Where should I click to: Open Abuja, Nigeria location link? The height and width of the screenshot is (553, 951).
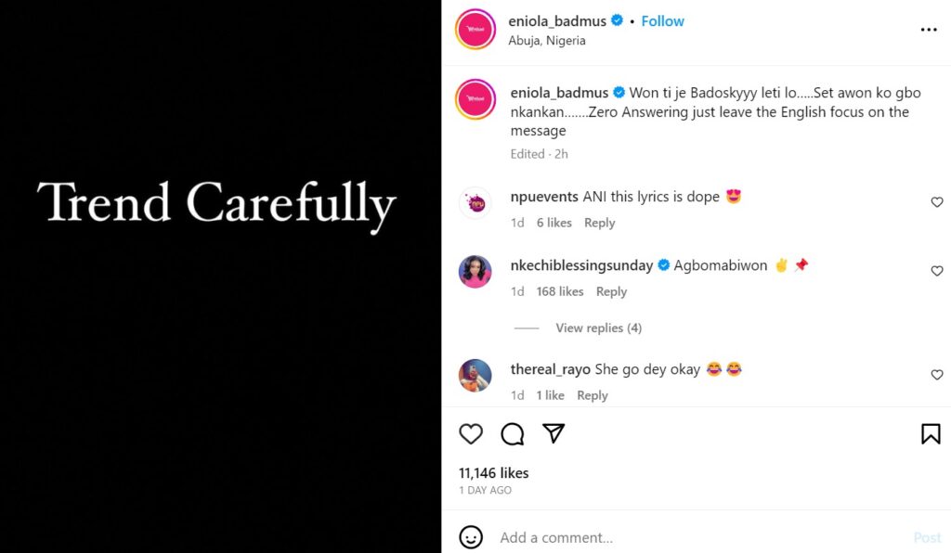pos(547,41)
